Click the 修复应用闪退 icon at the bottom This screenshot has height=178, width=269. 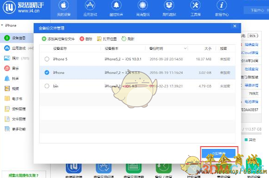click(104, 168)
